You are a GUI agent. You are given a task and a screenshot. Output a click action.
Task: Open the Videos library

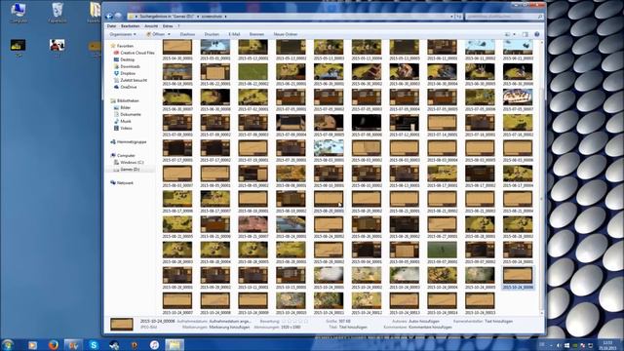pos(123,128)
